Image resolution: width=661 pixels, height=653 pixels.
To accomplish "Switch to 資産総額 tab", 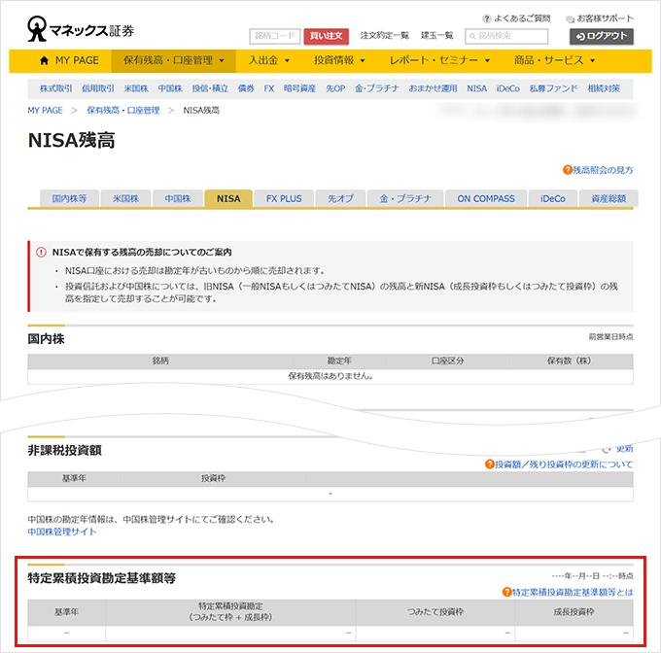I will pyautogui.click(x=609, y=199).
